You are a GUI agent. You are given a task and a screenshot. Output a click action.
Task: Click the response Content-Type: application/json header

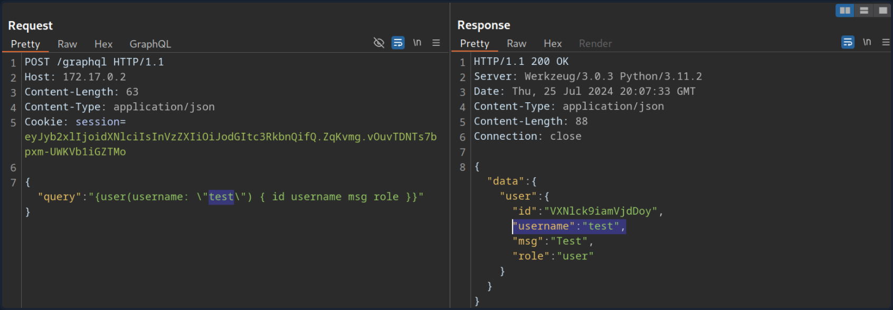tap(568, 106)
